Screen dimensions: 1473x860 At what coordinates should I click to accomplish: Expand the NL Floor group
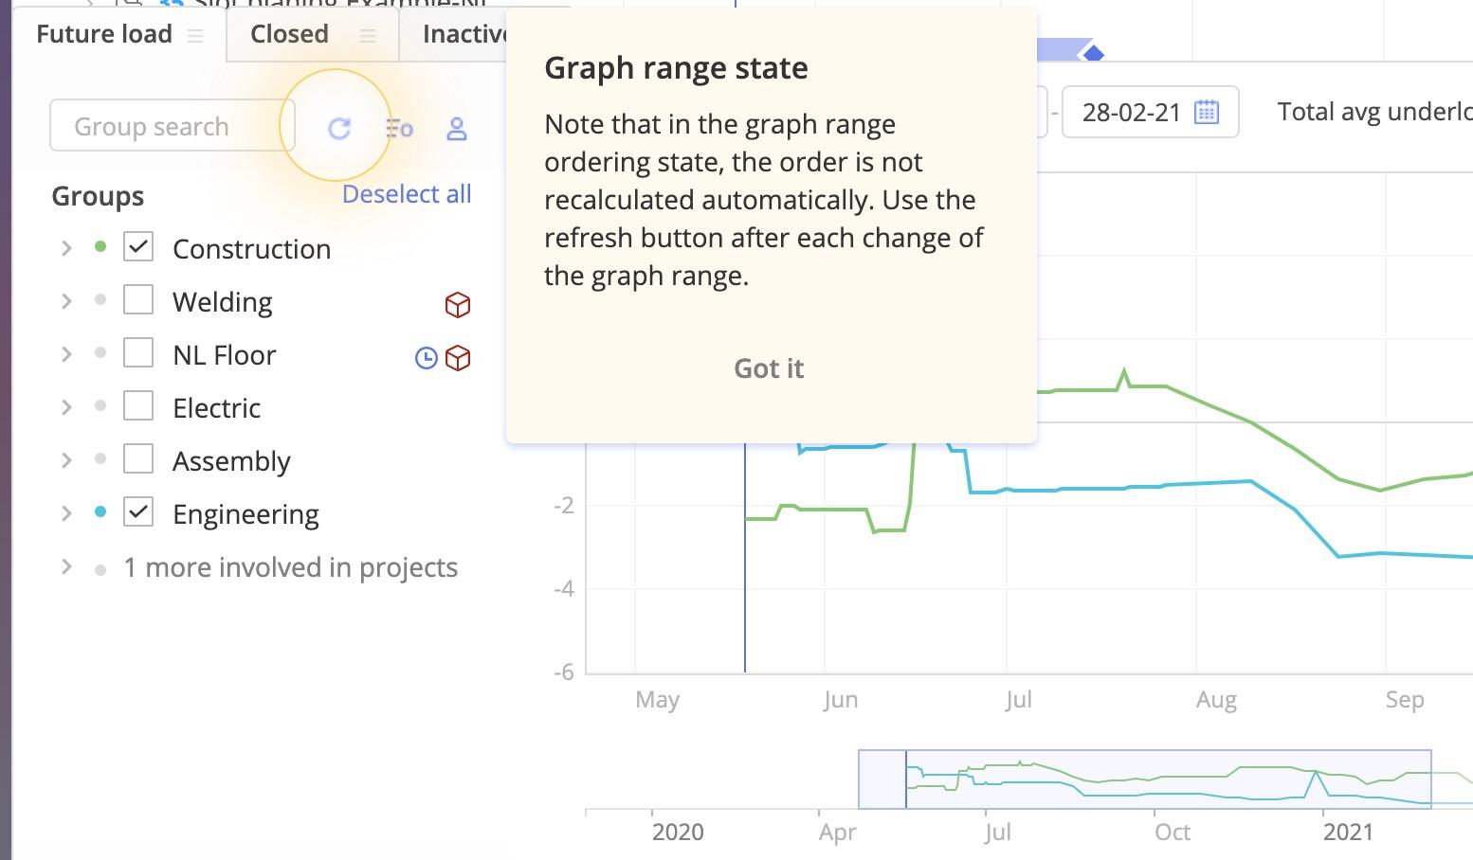click(66, 354)
